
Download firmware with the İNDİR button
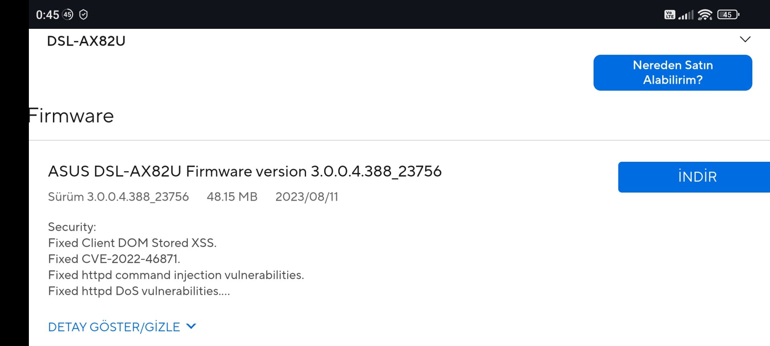[697, 177]
